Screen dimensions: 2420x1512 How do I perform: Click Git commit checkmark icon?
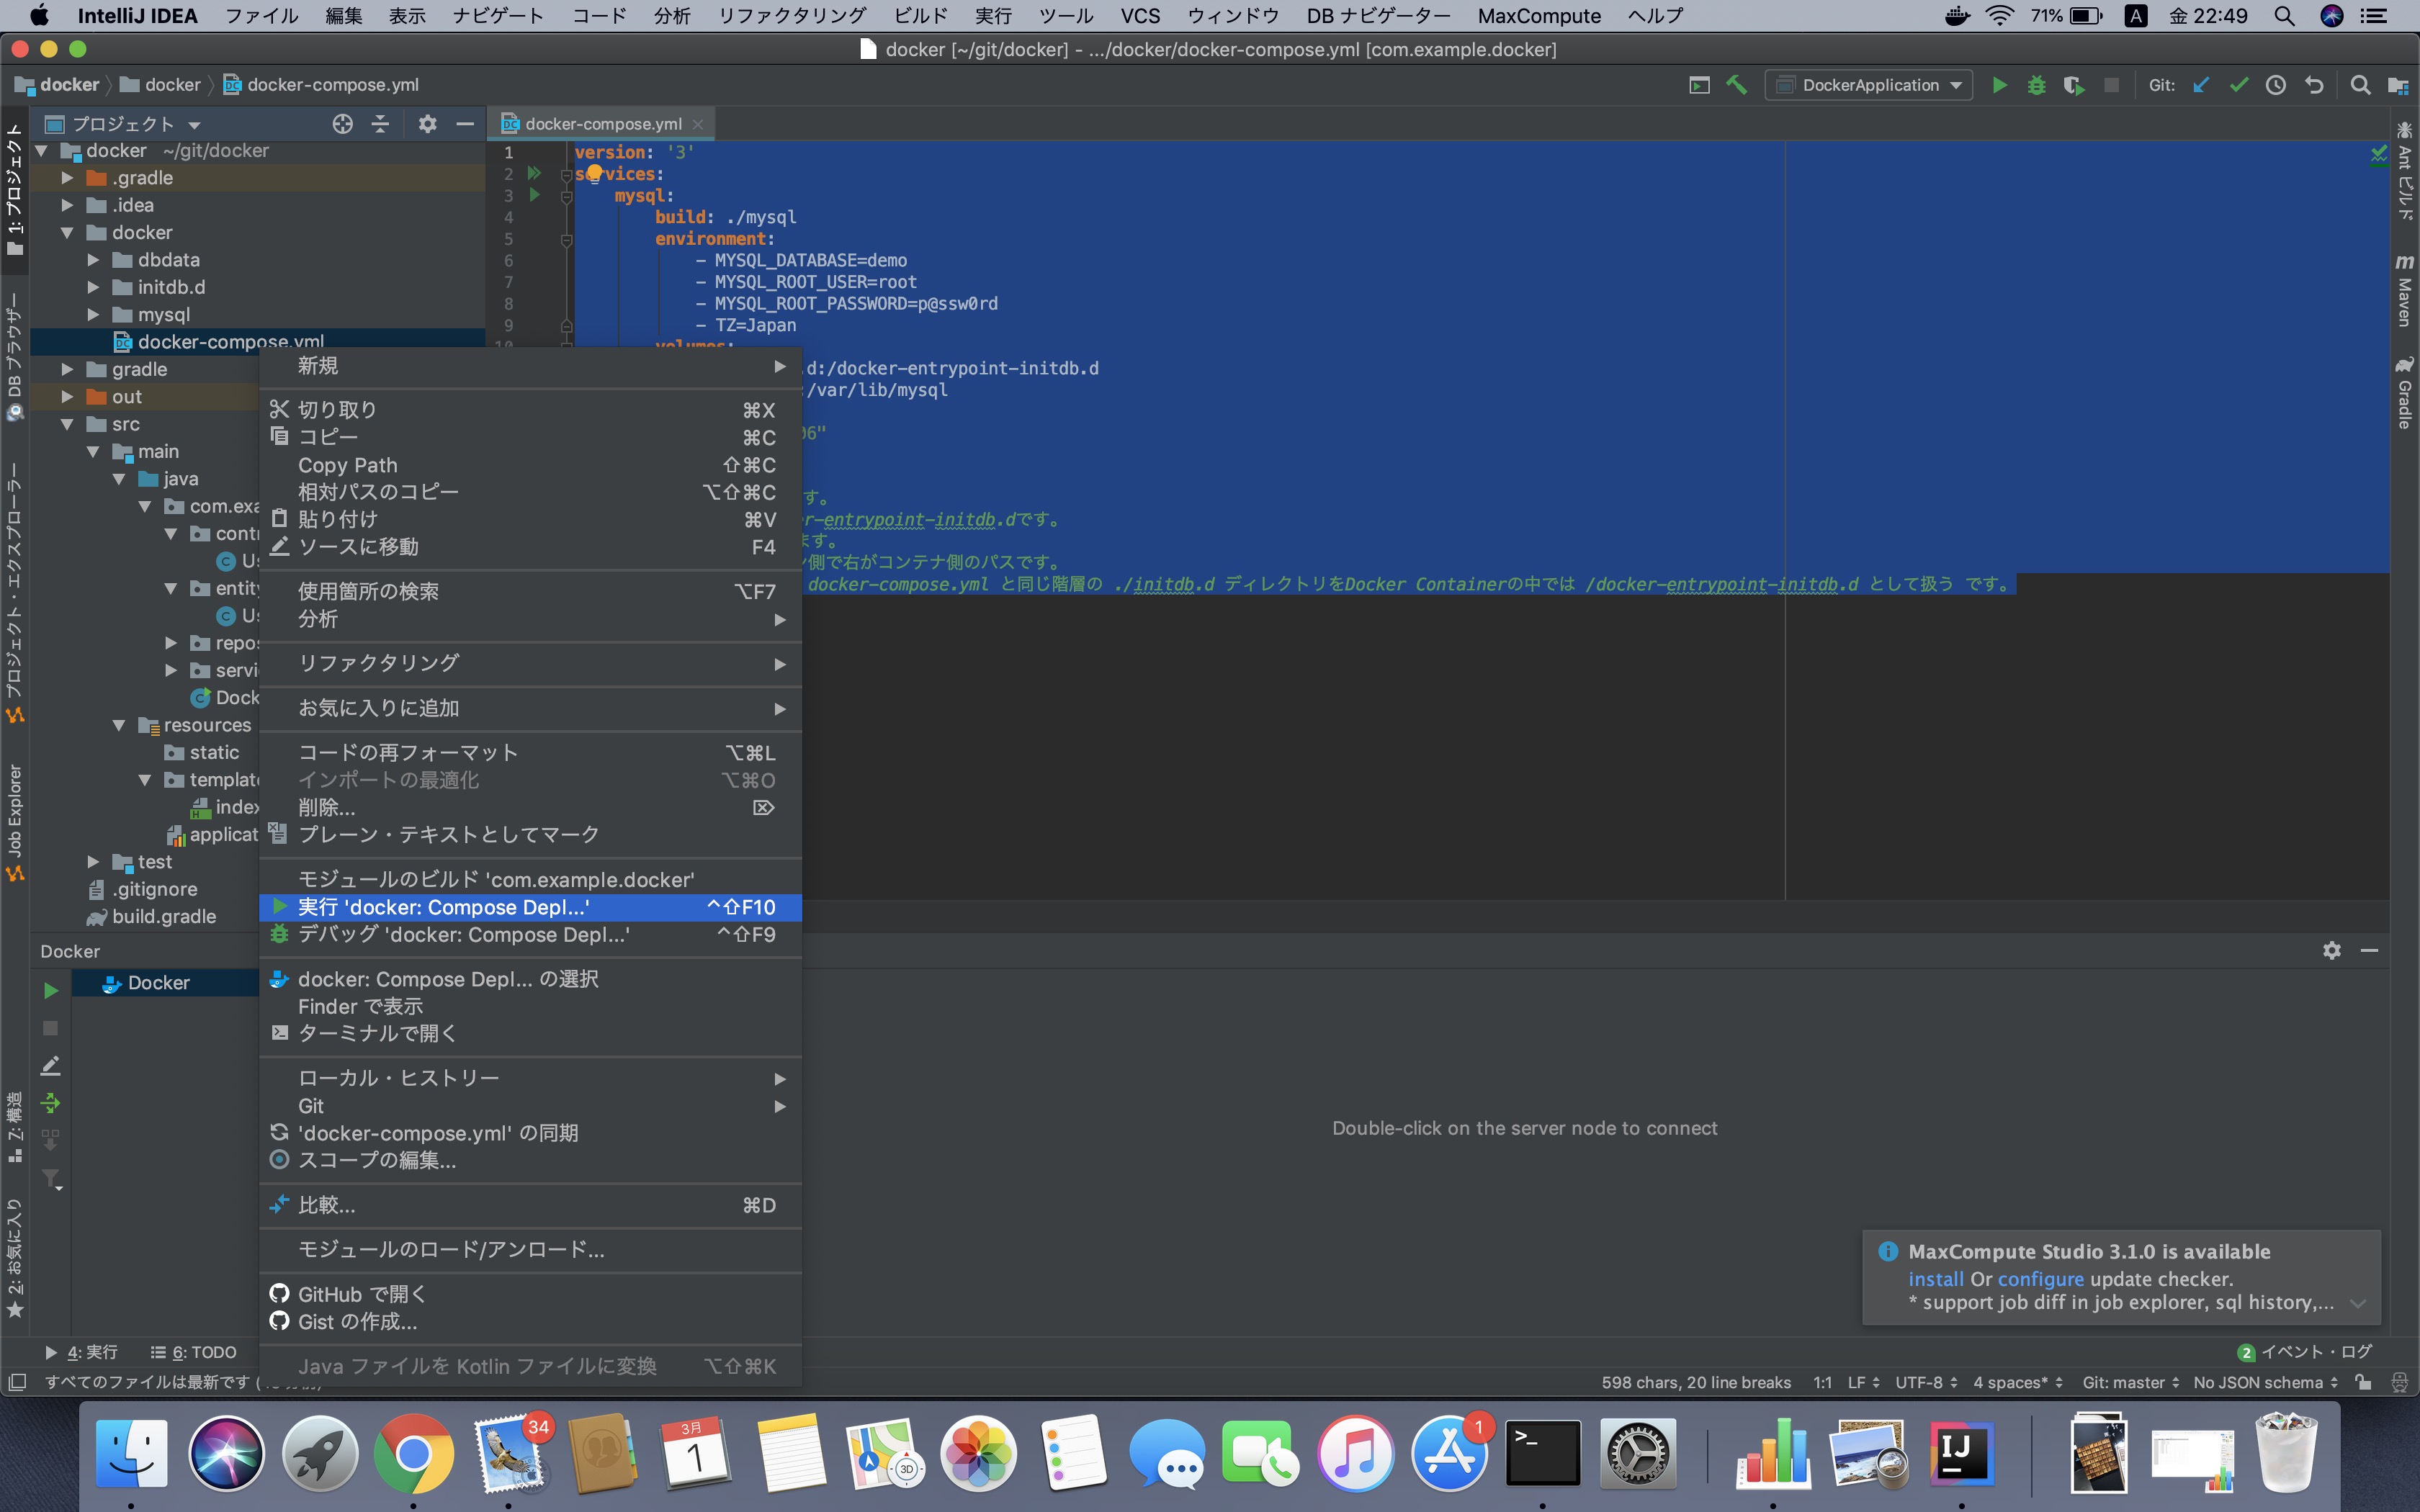pyautogui.click(x=2239, y=85)
